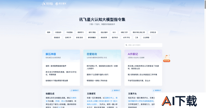The image size is (206, 108).
Task: Click prompt 周五晚上老板突然在公司群里发了条通知
Action: [143, 67]
